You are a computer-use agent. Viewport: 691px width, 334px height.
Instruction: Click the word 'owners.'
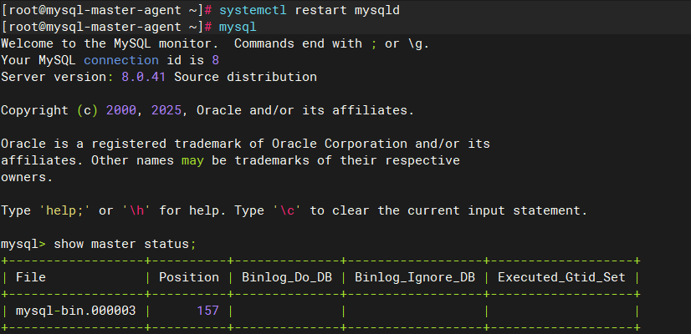[x=27, y=177]
